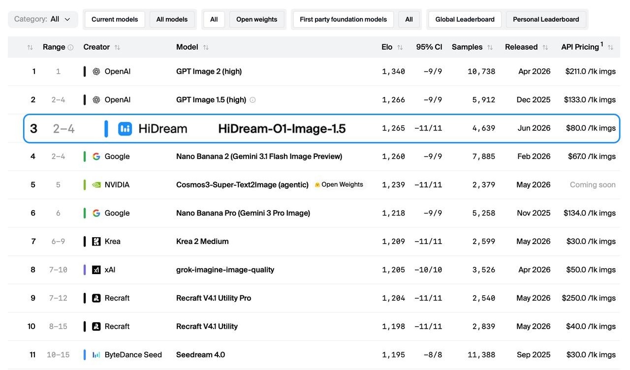Select the All models filter
Viewport: 630px width, 370px height.
(172, 19)
